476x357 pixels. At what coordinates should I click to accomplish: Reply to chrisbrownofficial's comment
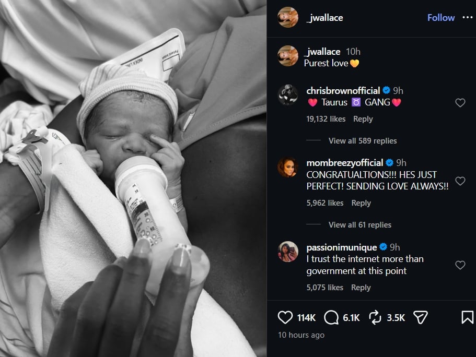363,119
